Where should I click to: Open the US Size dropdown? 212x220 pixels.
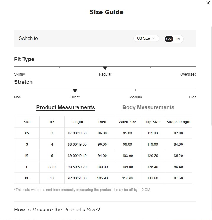click(146, 38)
